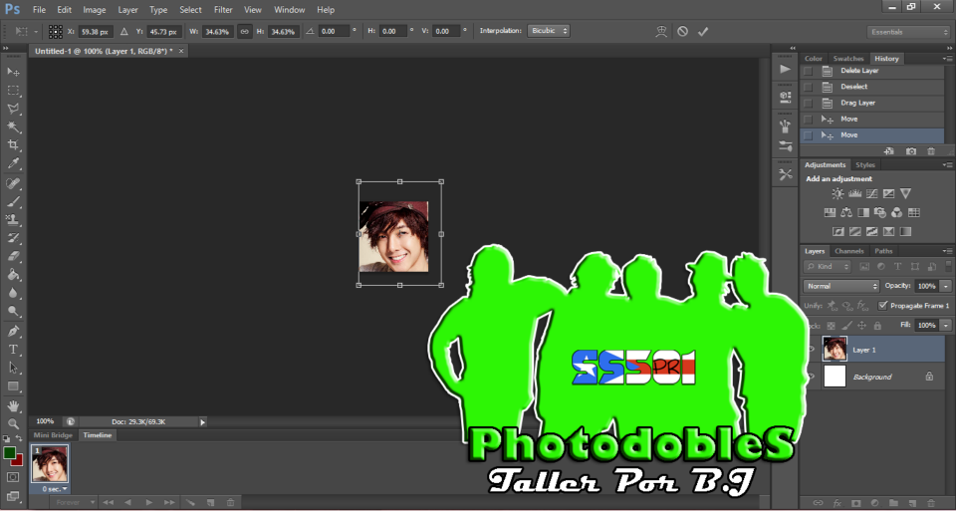
Task: Switch to the Mini Bridge tab
Action: (53, 435)
